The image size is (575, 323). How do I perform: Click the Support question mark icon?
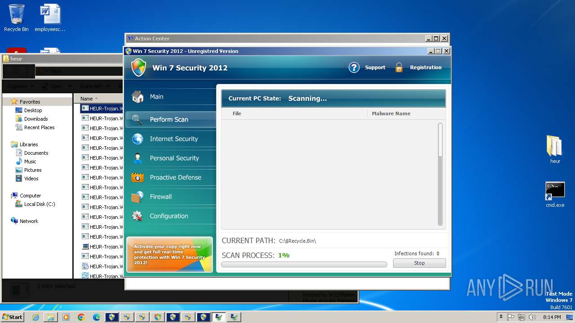pos(354,67)
